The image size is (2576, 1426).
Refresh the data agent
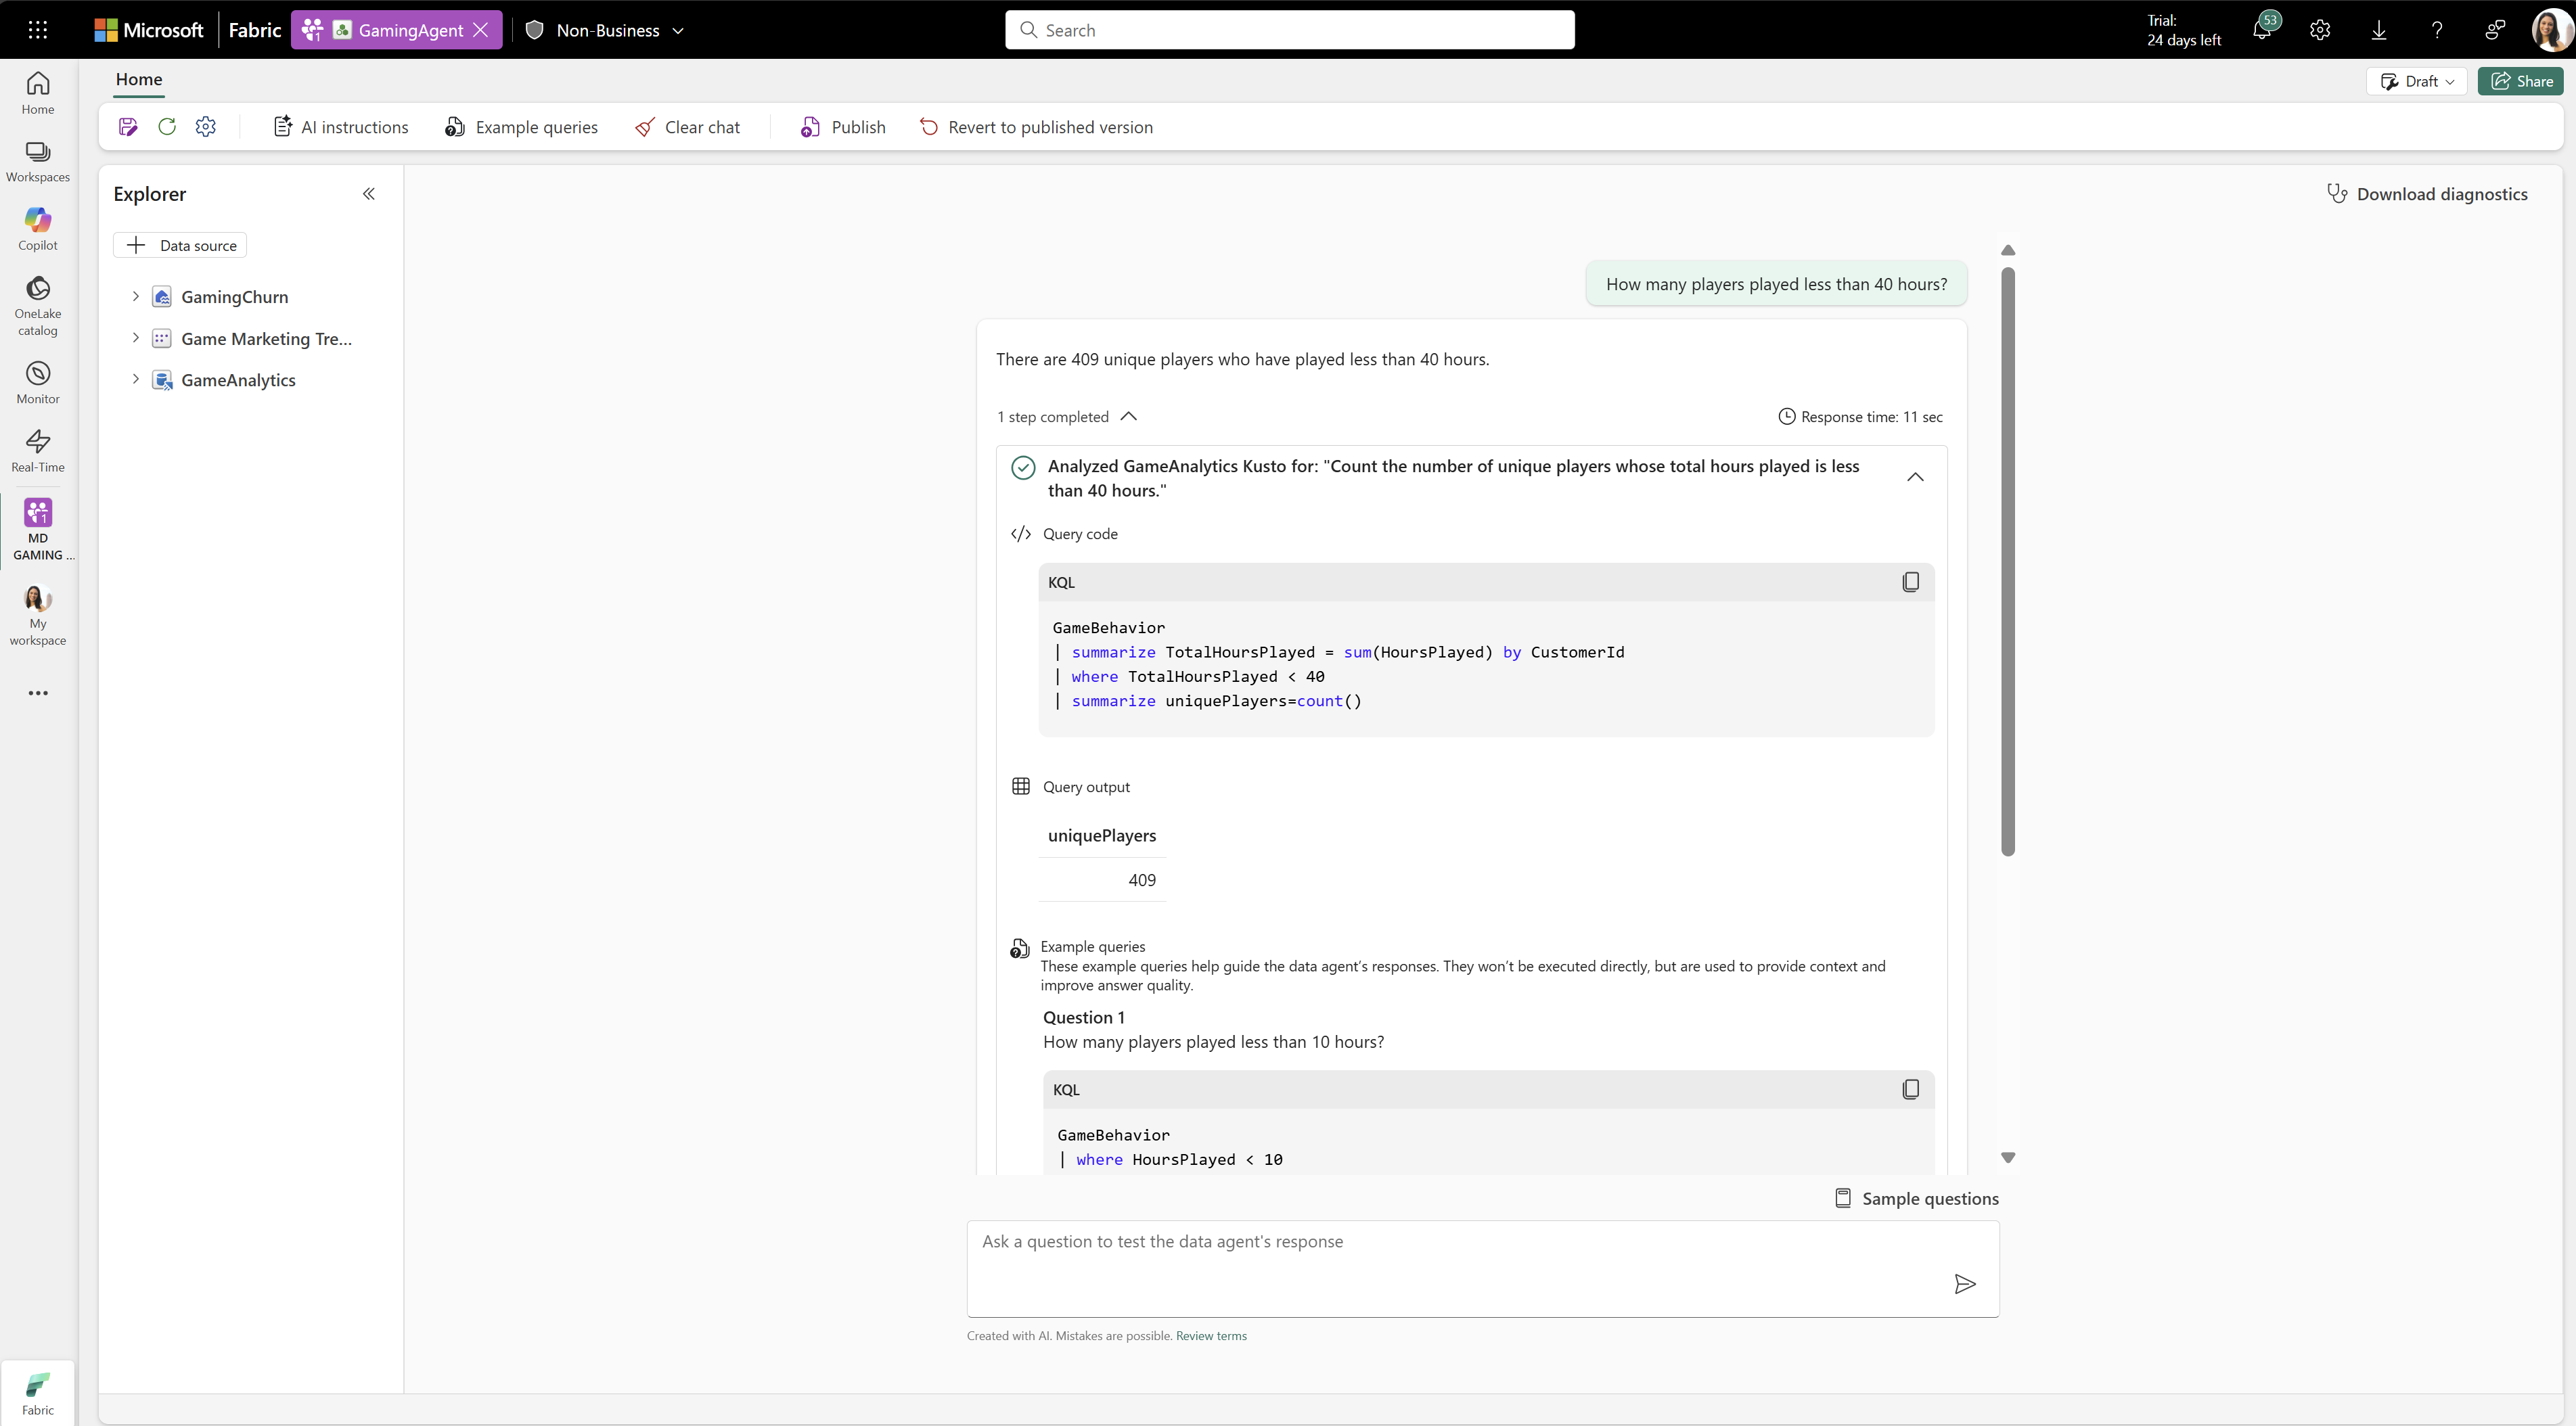(x=167, y=126)
